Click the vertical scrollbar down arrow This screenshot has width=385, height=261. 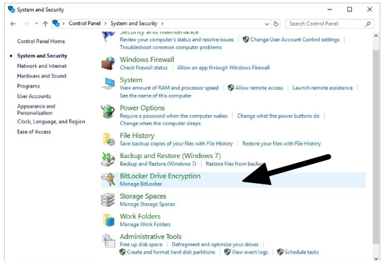pyautogui.click(x=376, y=258)
